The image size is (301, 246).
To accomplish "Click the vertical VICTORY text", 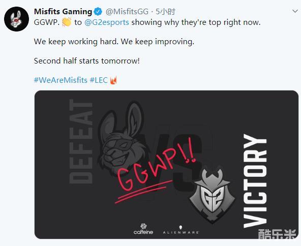I will pyautogui.click(x=255, y=181).
